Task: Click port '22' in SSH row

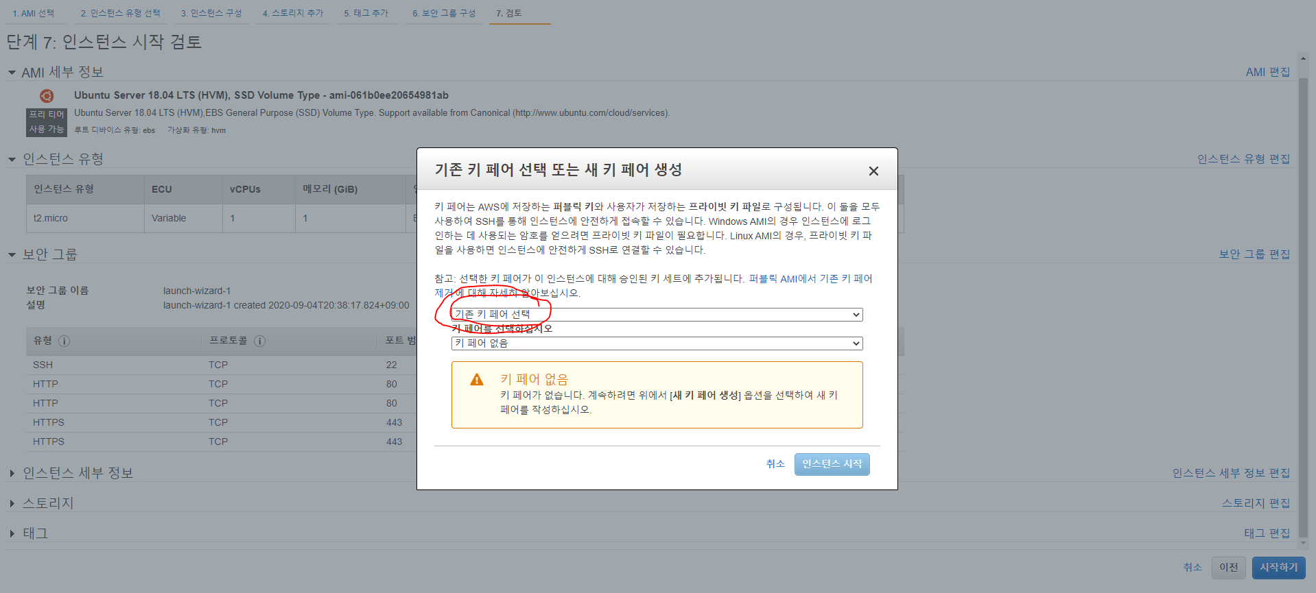Action: coord(391,365)
